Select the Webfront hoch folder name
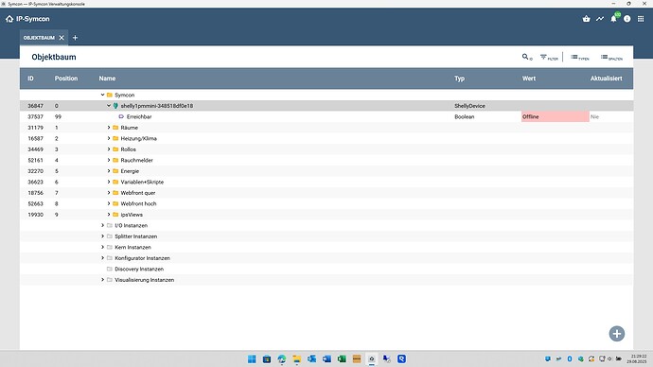This screenshot has height=367, width=653. click(x=139, y=203)
